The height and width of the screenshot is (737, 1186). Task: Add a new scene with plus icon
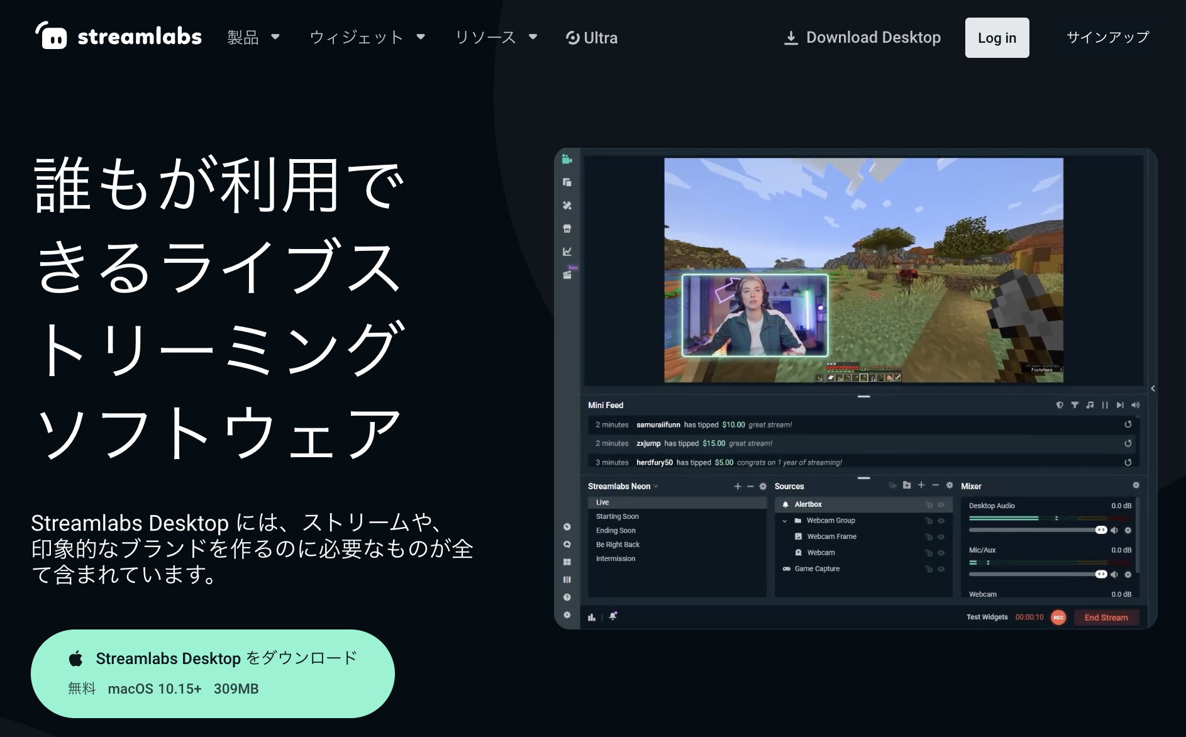click(x=738, y=486)
